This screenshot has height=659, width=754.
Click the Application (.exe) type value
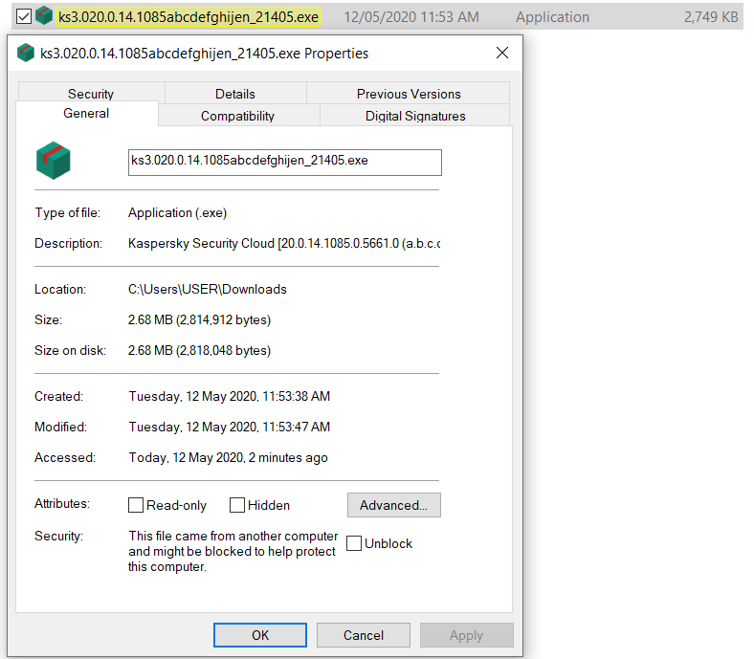[x=177, y=212]
